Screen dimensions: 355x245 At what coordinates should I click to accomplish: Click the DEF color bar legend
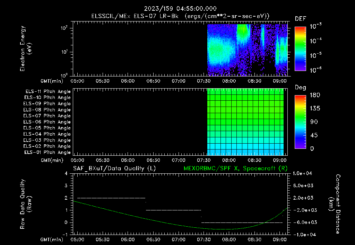point(300,49)
